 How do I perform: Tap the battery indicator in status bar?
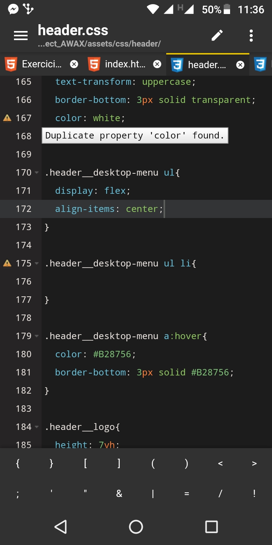[227, 9]
